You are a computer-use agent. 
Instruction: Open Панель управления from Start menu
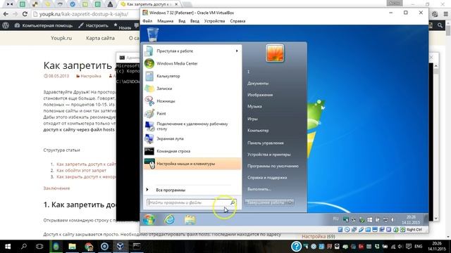tap(266, 143)
